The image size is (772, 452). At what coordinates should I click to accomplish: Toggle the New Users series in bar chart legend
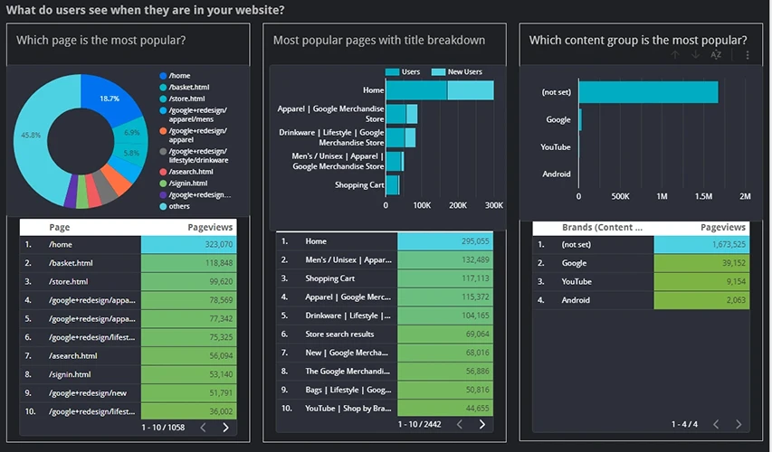pos(457,71)
